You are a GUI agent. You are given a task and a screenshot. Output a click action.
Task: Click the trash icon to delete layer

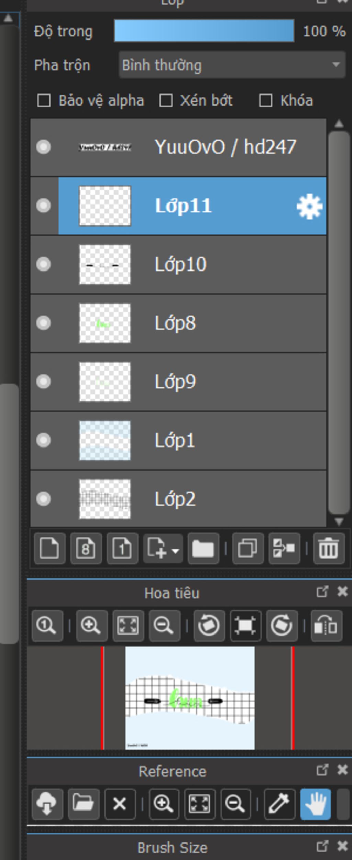329,549
